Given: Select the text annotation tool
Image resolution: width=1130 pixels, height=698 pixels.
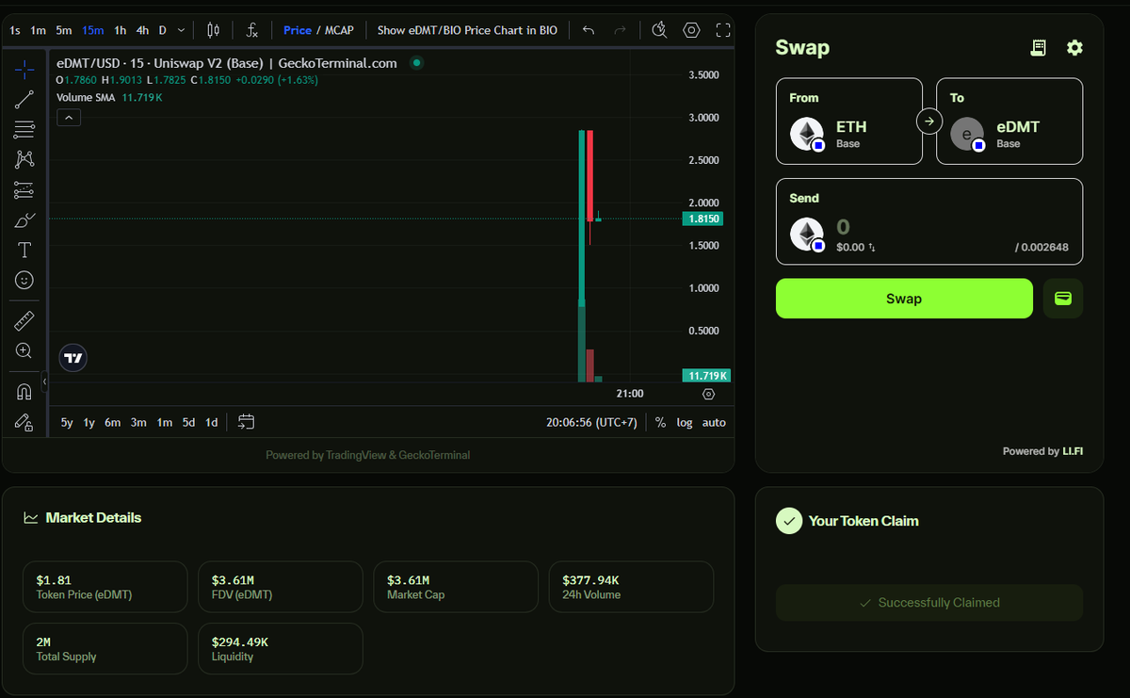Looking at the screenshot, I should click(x=24, y=250).
